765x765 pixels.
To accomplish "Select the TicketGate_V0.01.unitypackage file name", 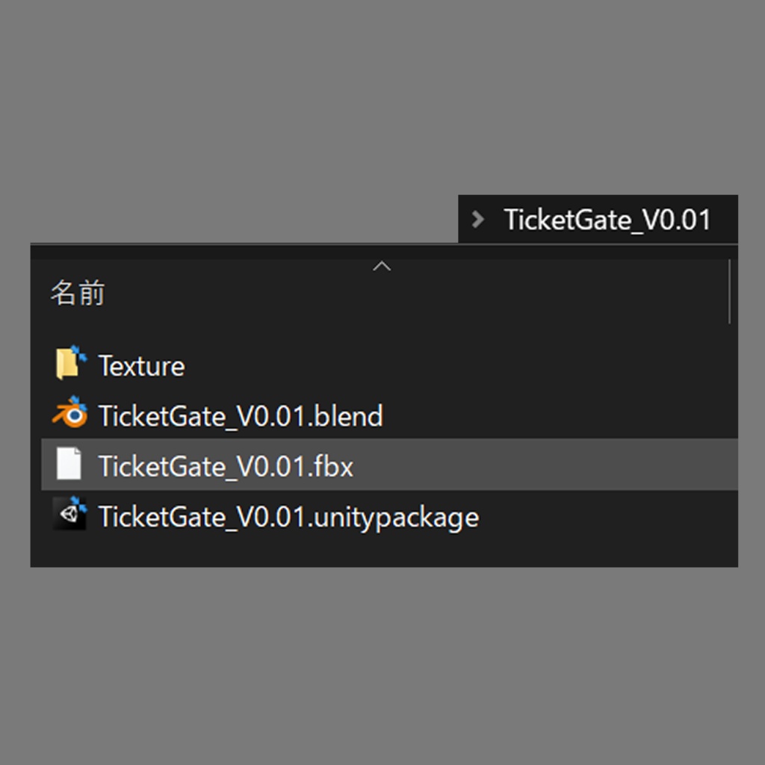I will 288,517.
